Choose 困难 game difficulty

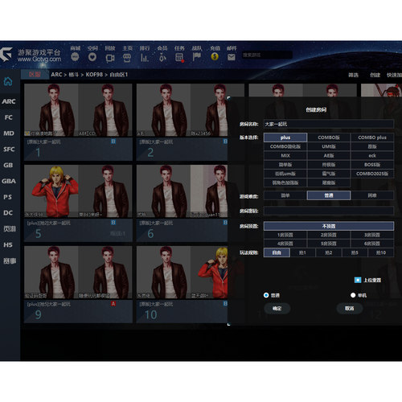pos(372,195)
